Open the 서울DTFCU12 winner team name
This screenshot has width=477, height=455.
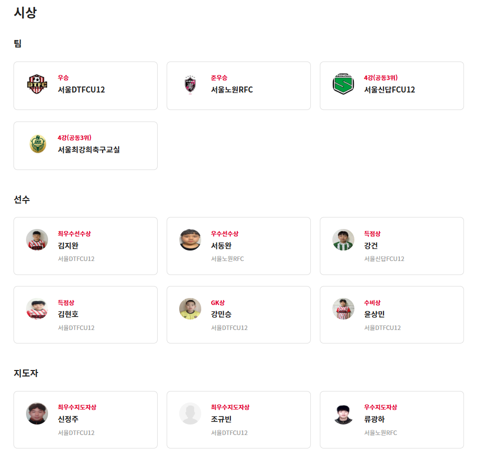[x=81, y=90]
